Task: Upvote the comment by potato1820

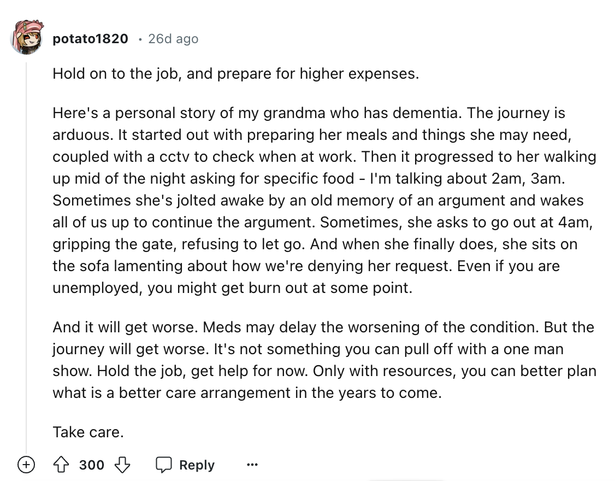Action: pyautogui.click(x=61, y=465)
